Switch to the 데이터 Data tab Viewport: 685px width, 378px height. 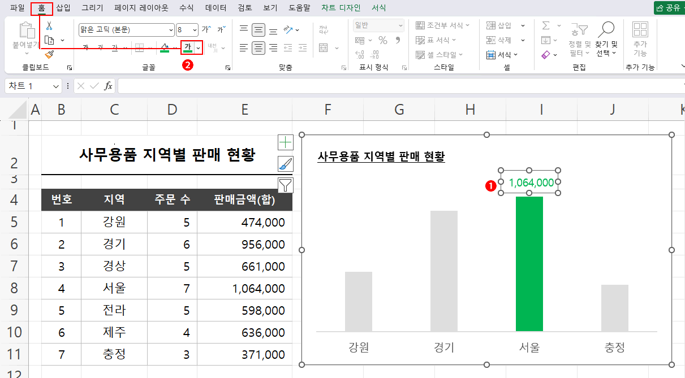click(216, 8)
